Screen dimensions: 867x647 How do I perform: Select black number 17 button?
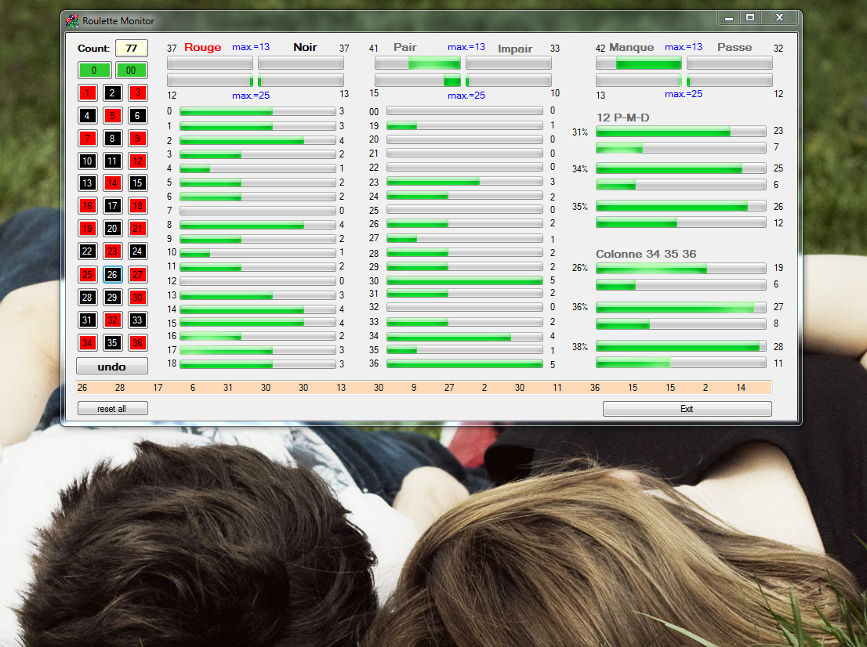click(112, 205)
